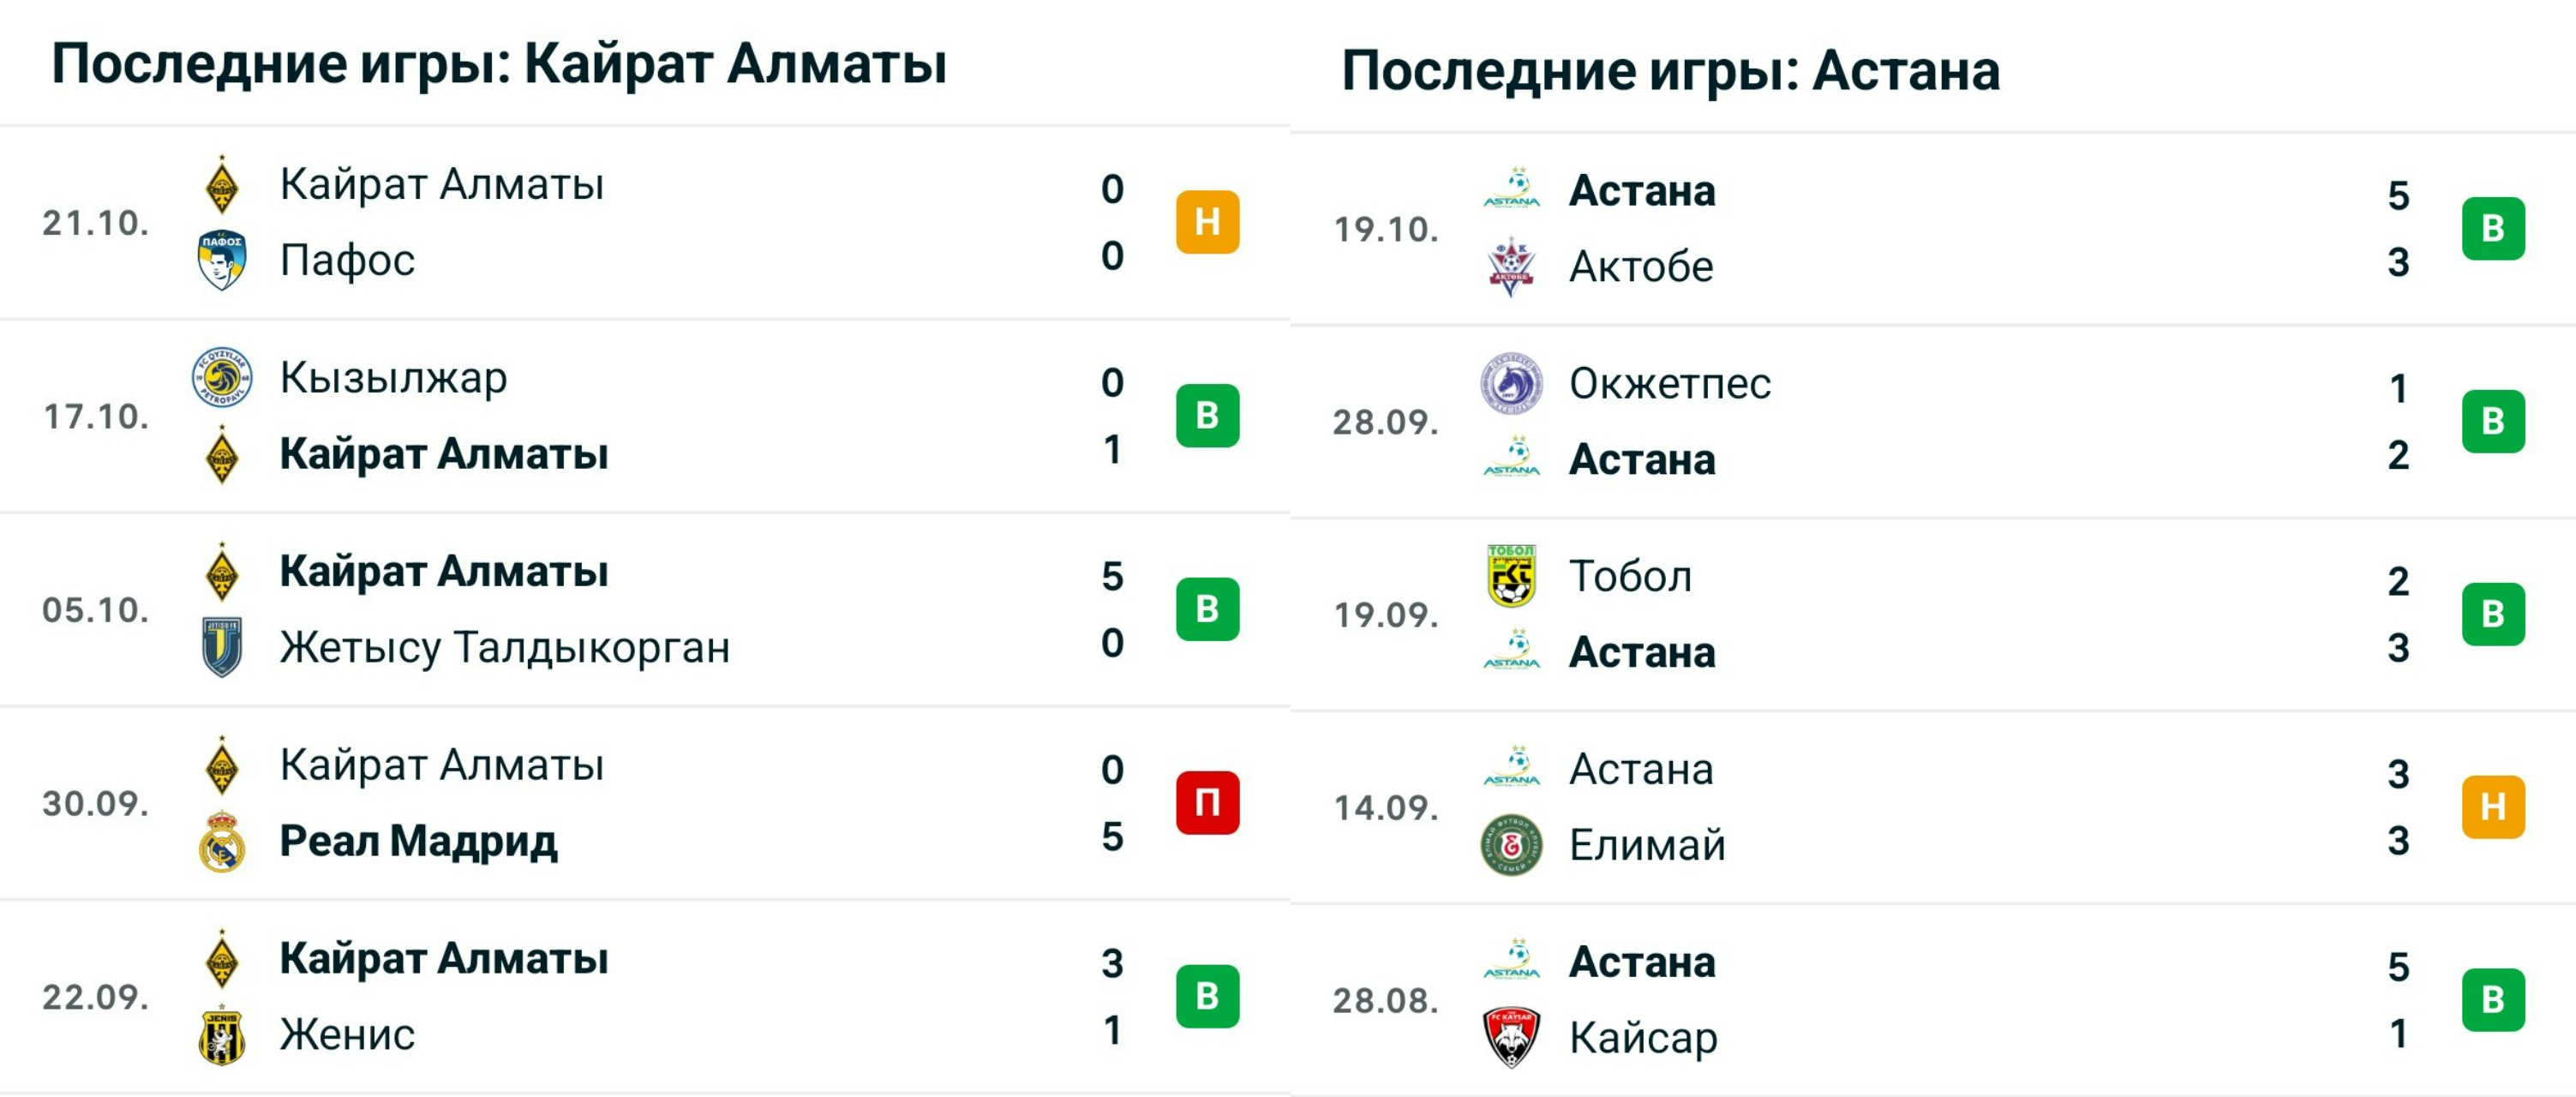Click the Real Madrid crest
Screen dimensions: 2576x1097
pyautogui.click(x=221, y=841)
